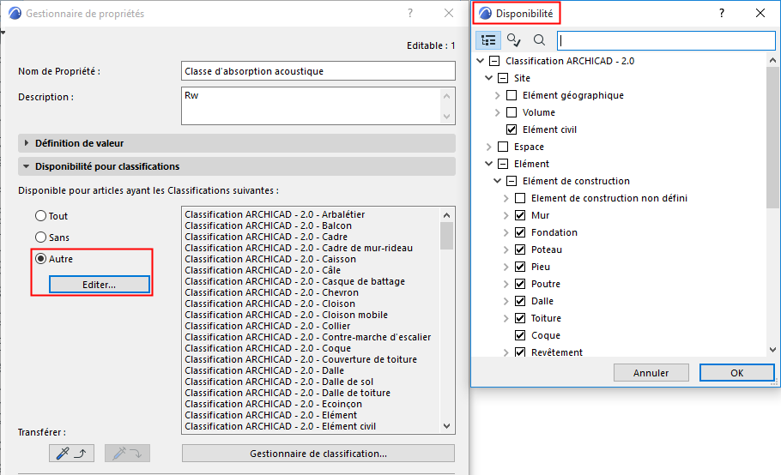The width and height of the screenshot is (781, 475).
Task: Uncheck the Pieu checkbox
Action: click(x=520, y=267)
